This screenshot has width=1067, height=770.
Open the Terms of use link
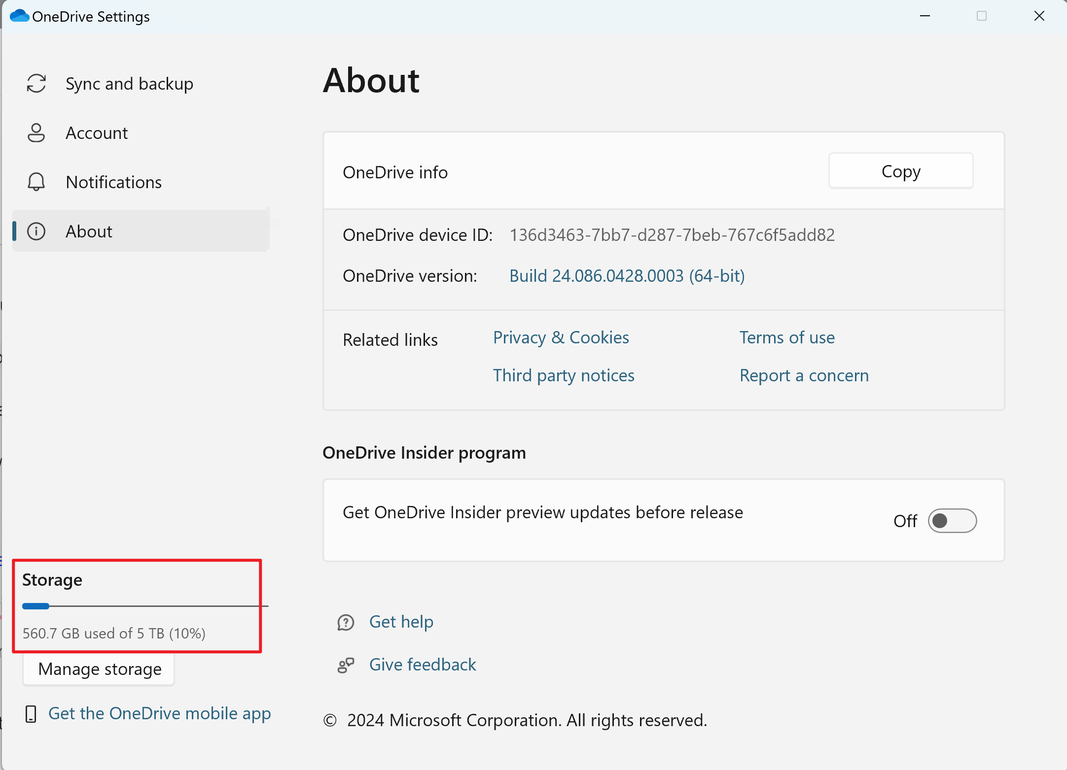(787, 337)
